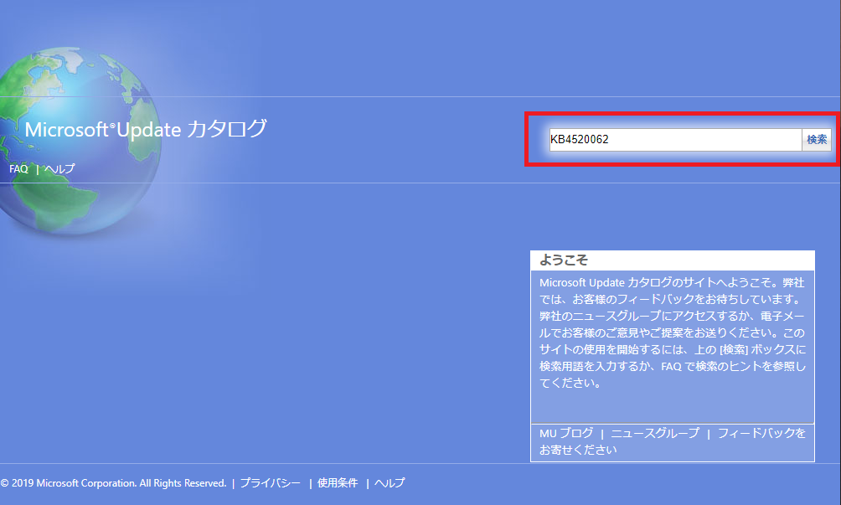Click the © 2019 Microsoft Corporation copyright text
Viewport: 841px width, 505px height.
tap(113, 483)
